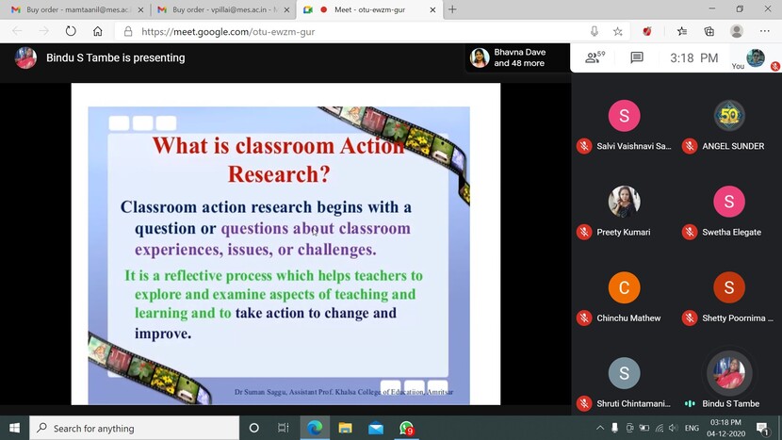Open the Mail app in taskbar
782x440 pixels.
[x=376, y=428]
